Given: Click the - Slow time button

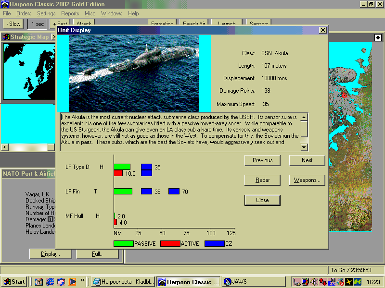Looking at the screenshot, I should click(x=13, y=24).
